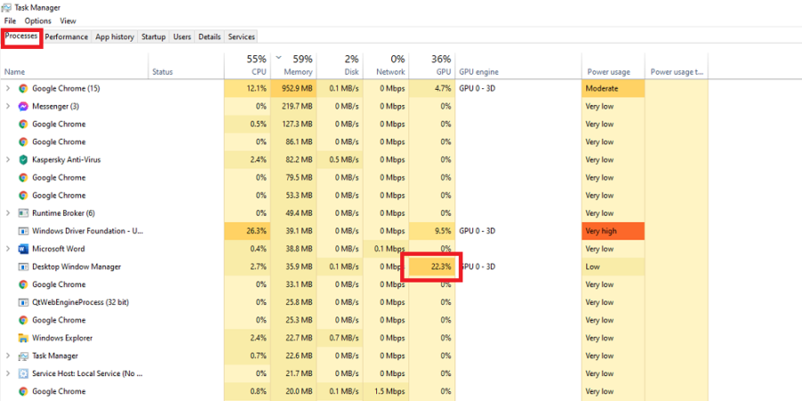
Task: Expand the Google Chrome (15) group
Action: [x=8, y=88]
